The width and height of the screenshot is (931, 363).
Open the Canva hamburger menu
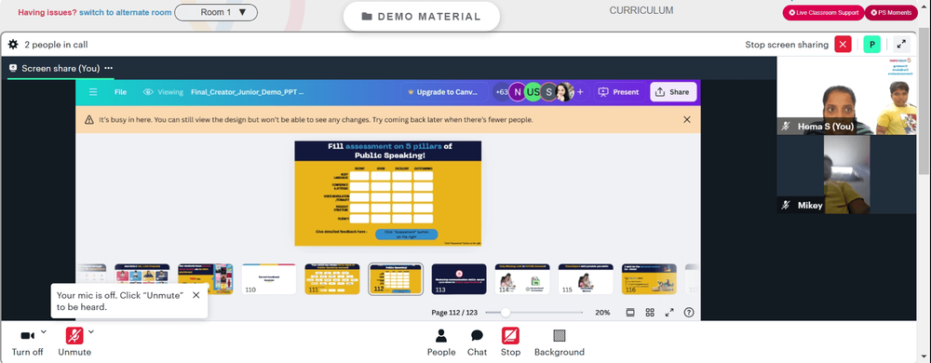tap(93, 92)
